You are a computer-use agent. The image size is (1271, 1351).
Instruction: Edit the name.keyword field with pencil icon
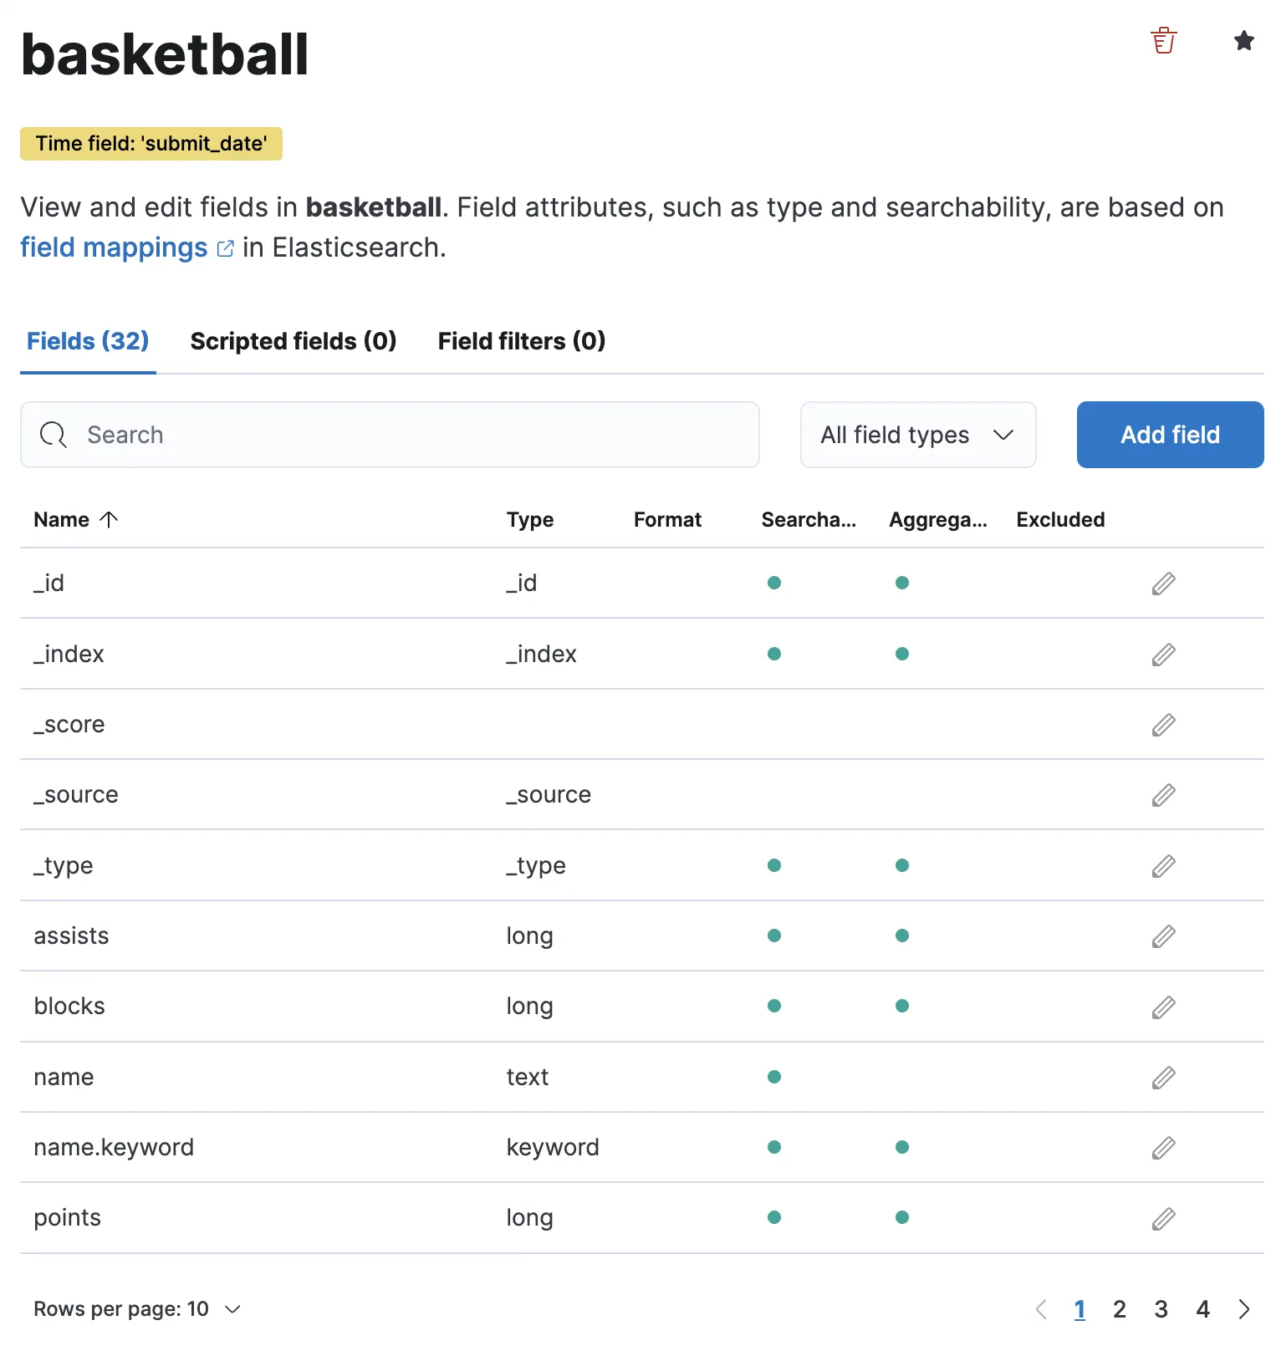tap(1163, 1148)
